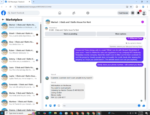This screenshot has height=115, width=150.
Task: Click the 'Information on the house' message
Action: pos(67,91)
